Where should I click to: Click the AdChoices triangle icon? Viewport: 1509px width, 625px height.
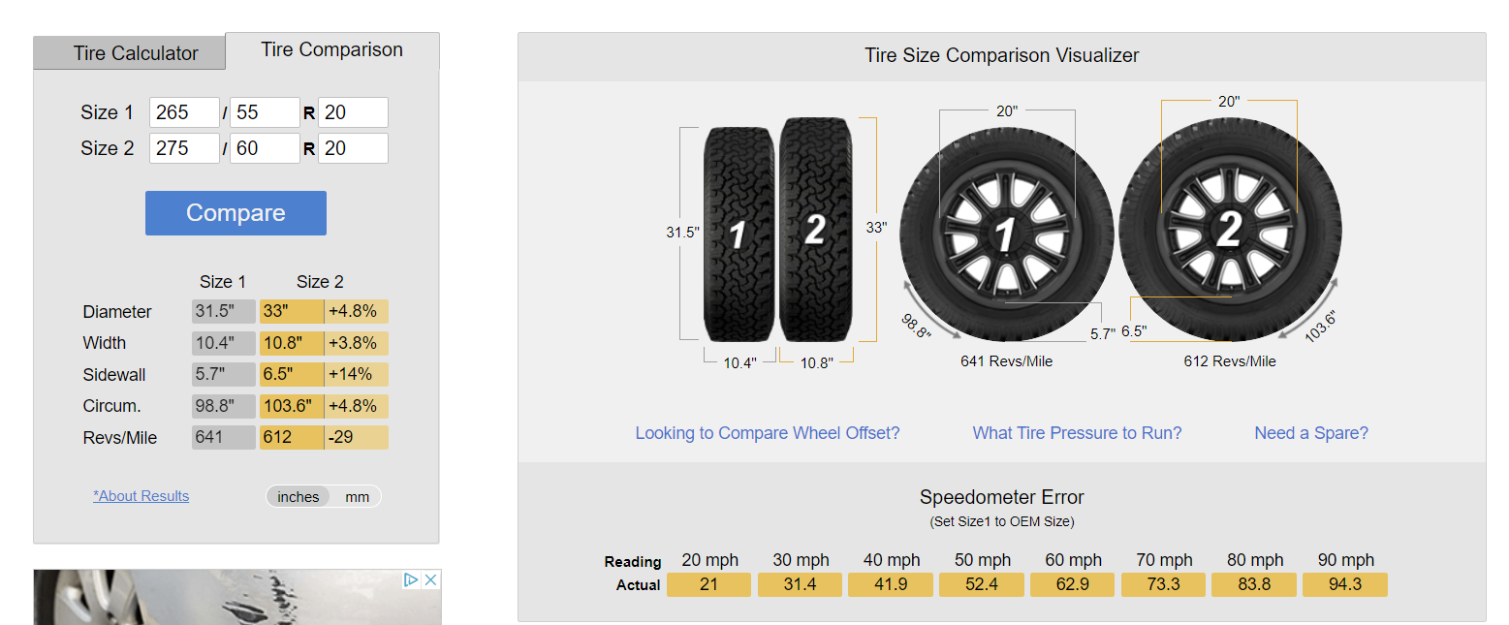(x=411, y=579)
